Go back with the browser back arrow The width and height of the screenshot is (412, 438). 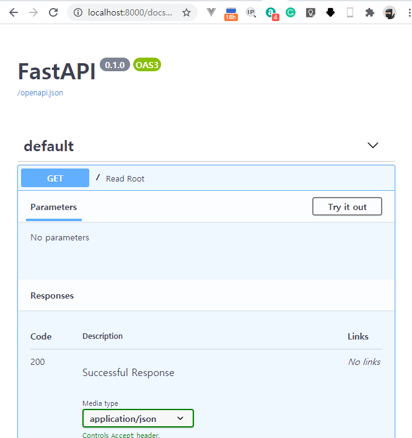pos(14,12)
